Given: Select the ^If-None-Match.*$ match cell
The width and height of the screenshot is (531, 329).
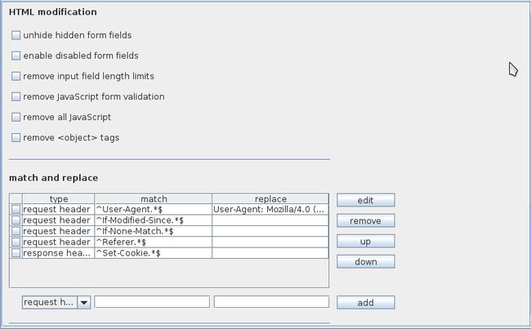Looking at the screenshot, I should point(154,231).
